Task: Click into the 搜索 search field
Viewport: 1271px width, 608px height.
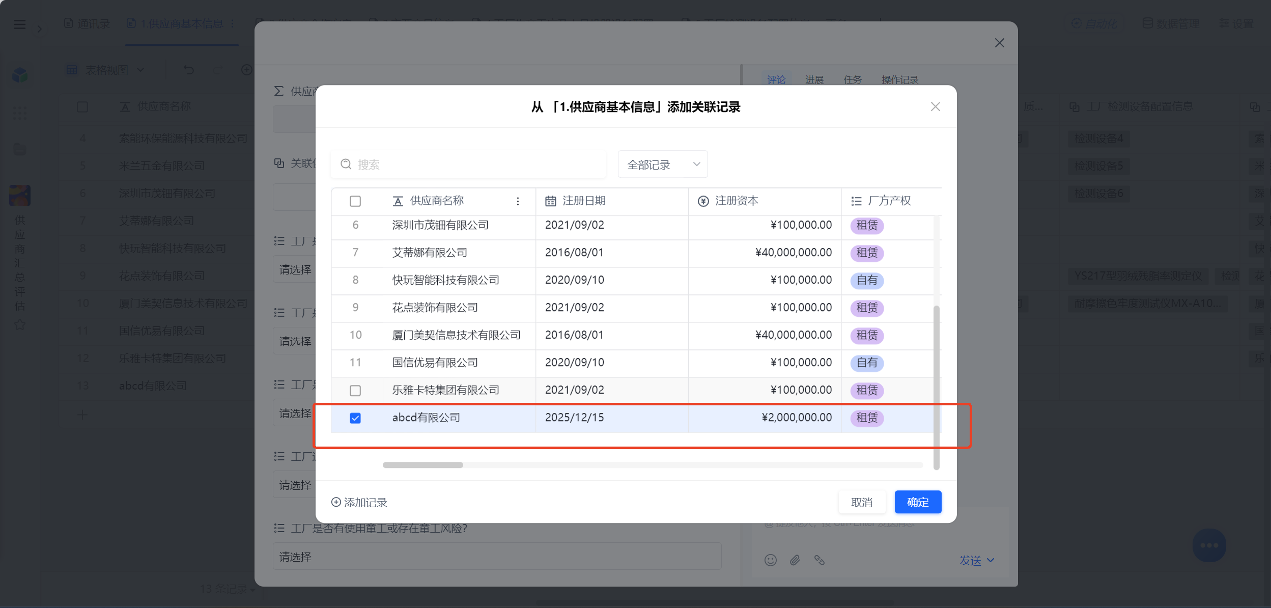Action: pyautogui.click(x=468, y=164)
